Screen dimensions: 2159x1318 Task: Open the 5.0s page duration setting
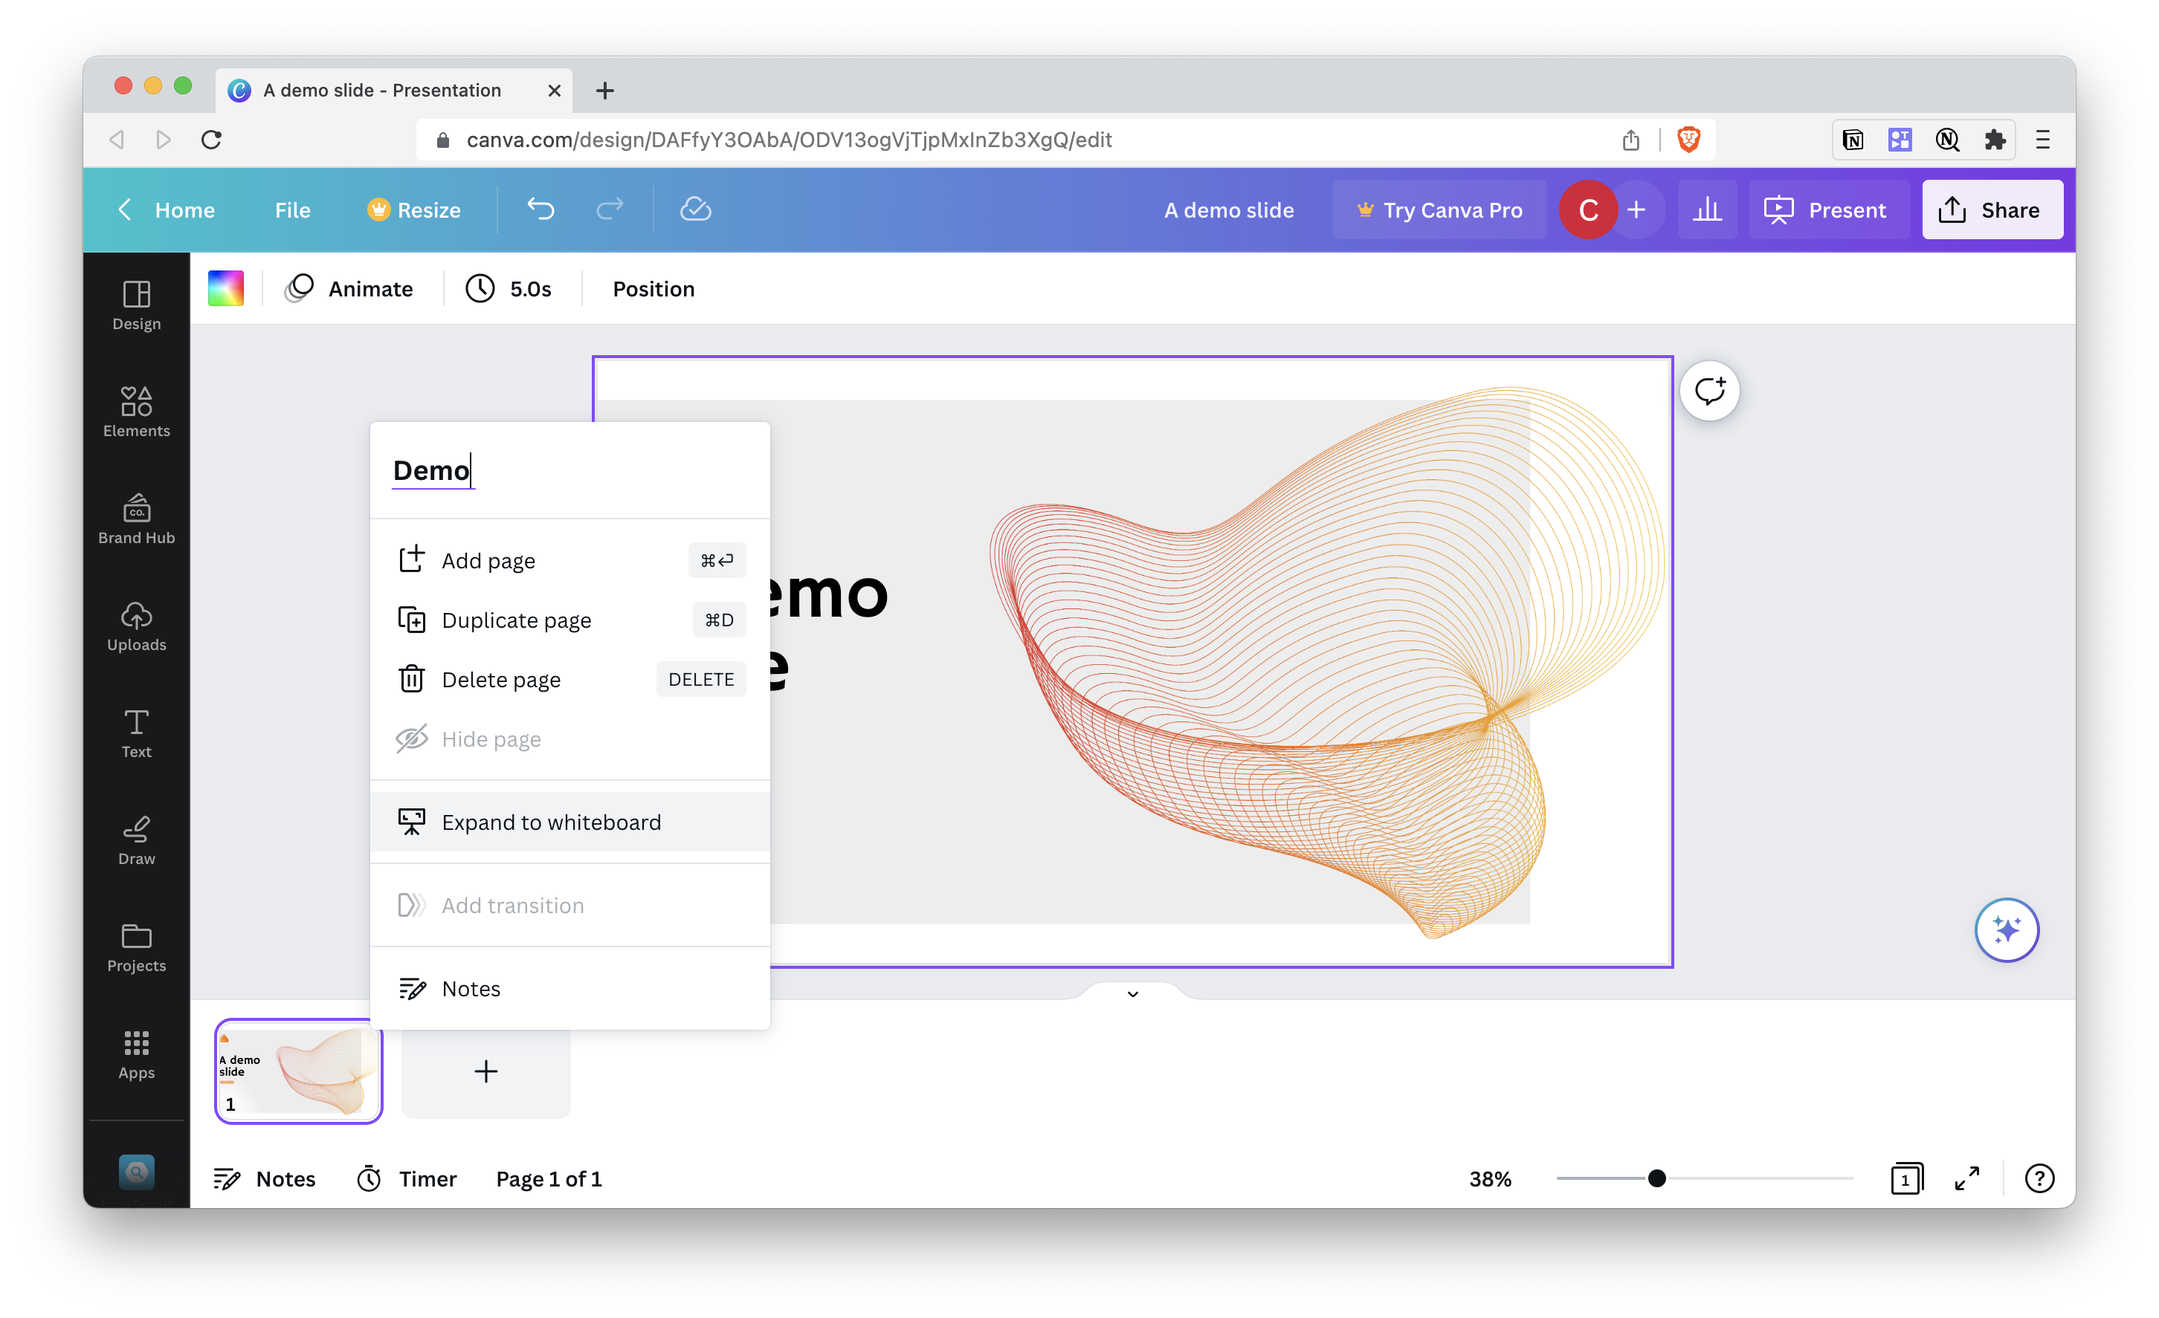coord(509,288)
